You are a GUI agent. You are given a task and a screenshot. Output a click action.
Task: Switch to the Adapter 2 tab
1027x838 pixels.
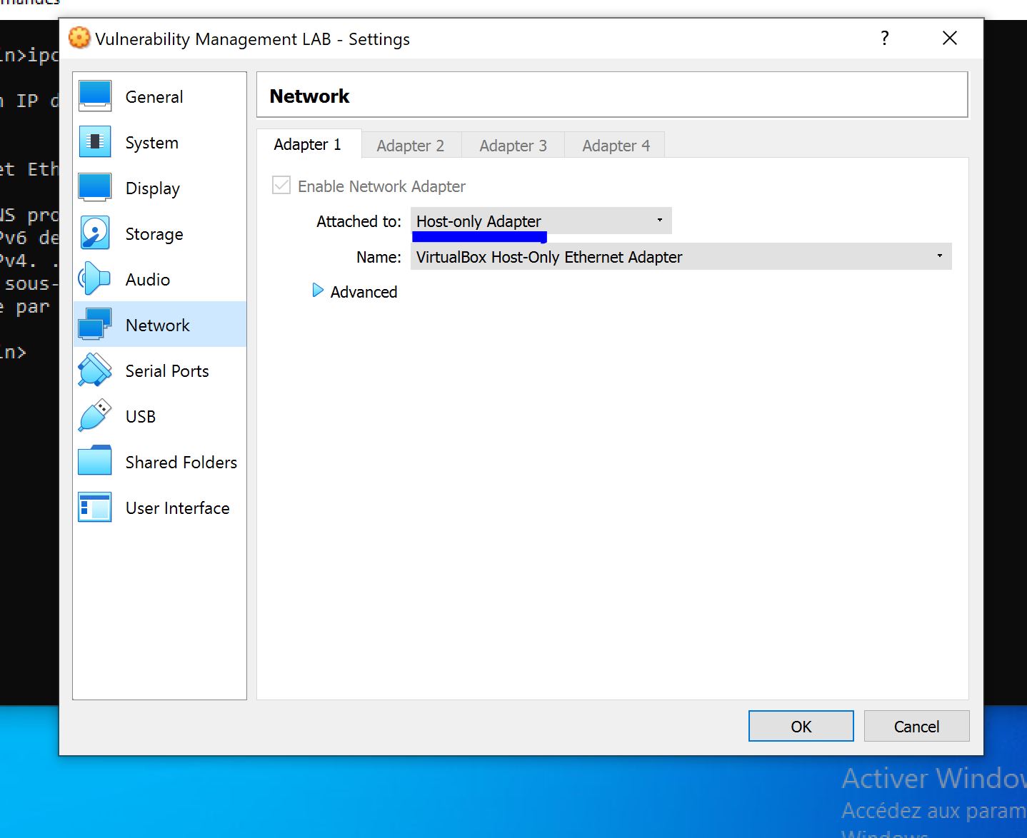point(411,146)
